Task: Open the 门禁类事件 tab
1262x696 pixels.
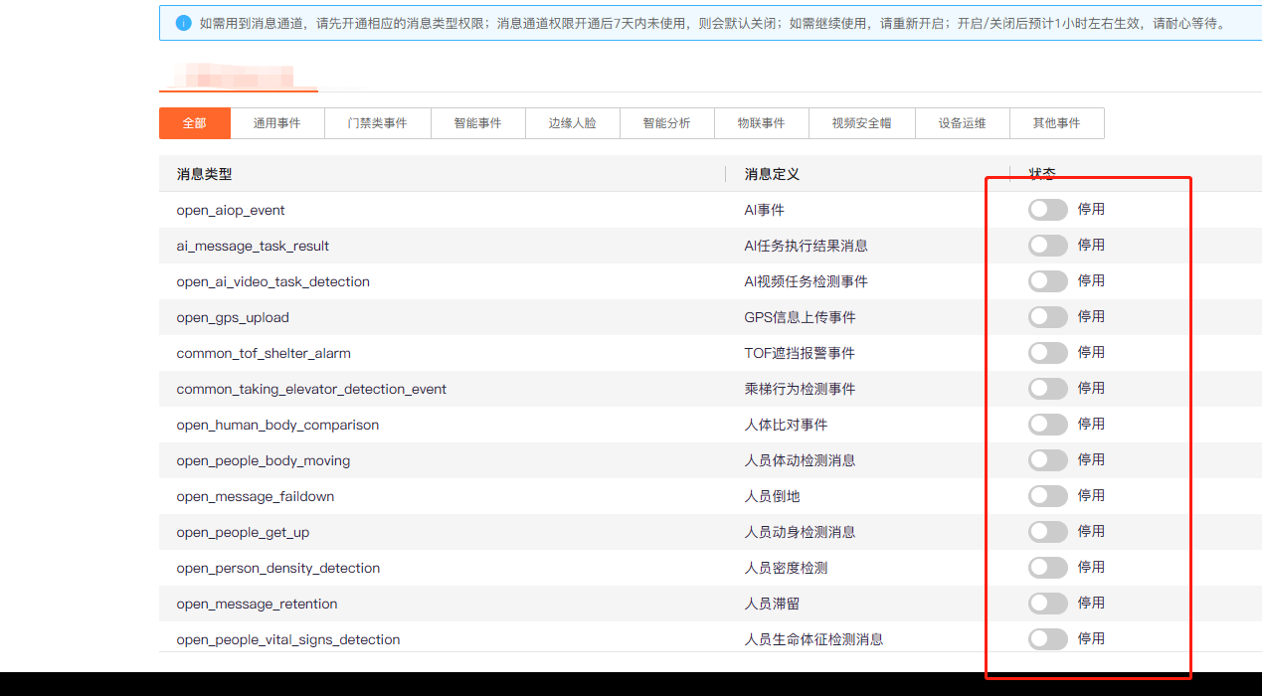Action: 377,123
